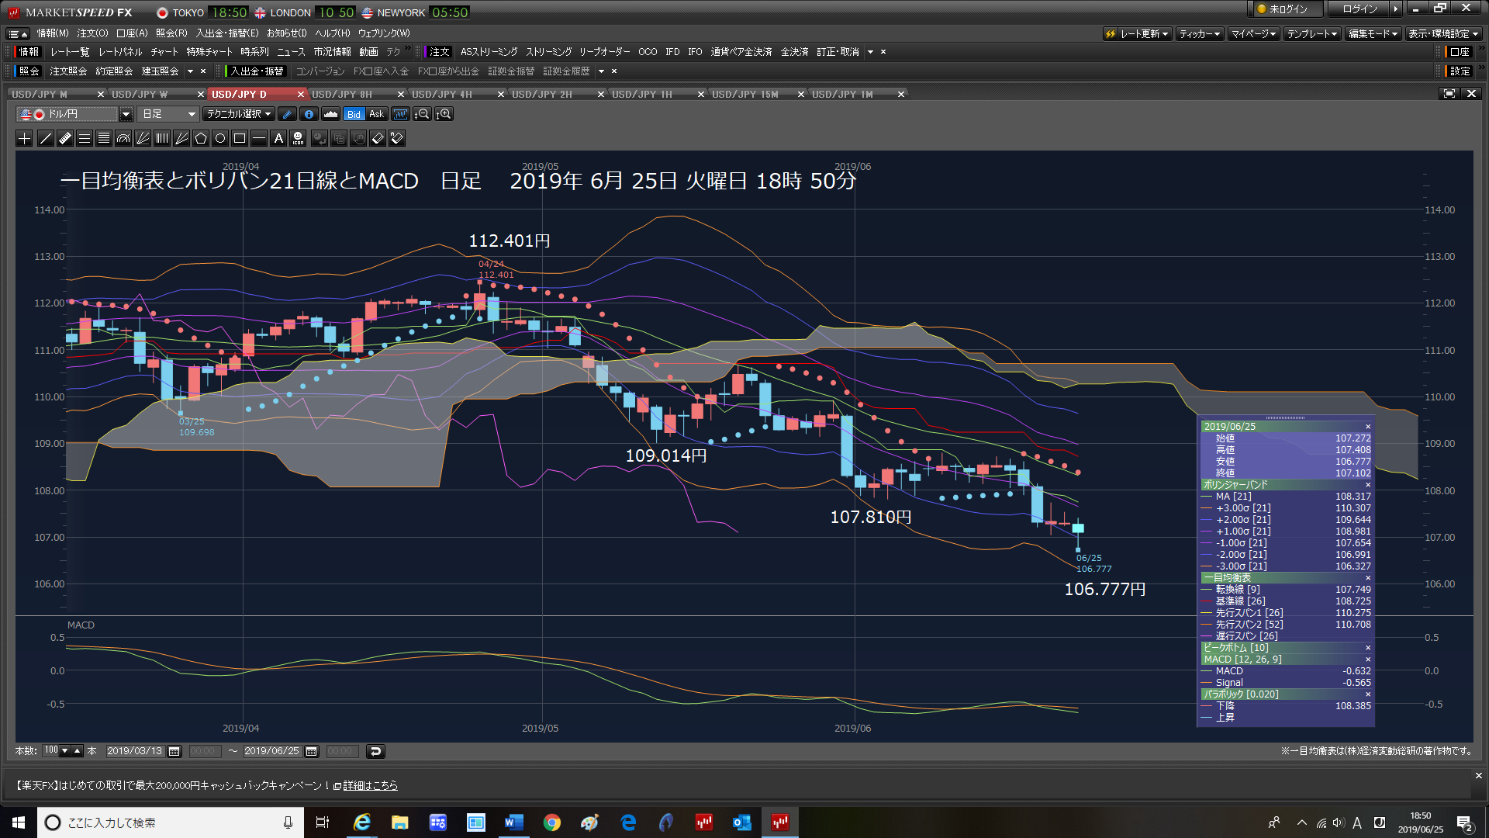Click the blue pencil edit icon
Viewport: 1489px width, 838px height.
[x=287, y=114]
